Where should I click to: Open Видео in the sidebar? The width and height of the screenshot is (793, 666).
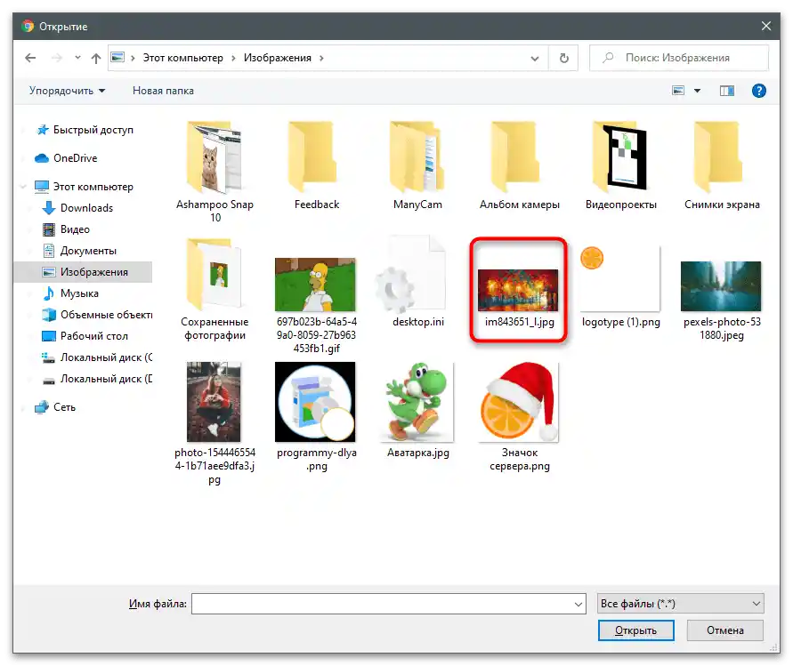coord(66,229)
